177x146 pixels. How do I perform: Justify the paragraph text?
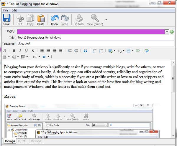[x=60, y=51]
